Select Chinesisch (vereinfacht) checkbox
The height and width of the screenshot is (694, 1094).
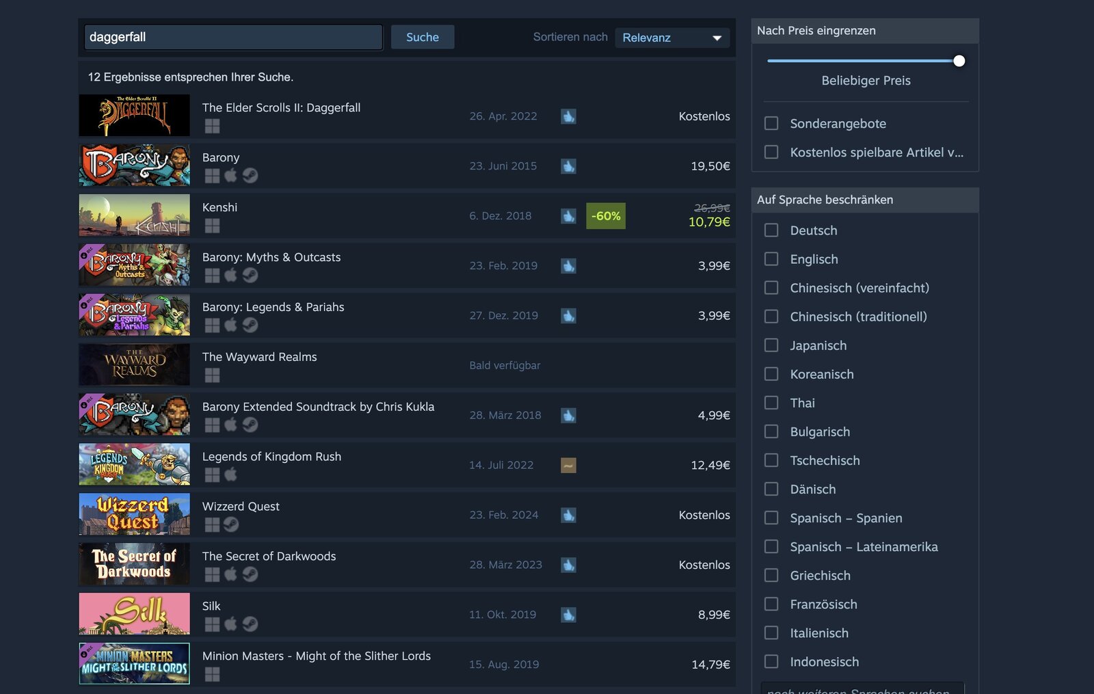point(771,288)
